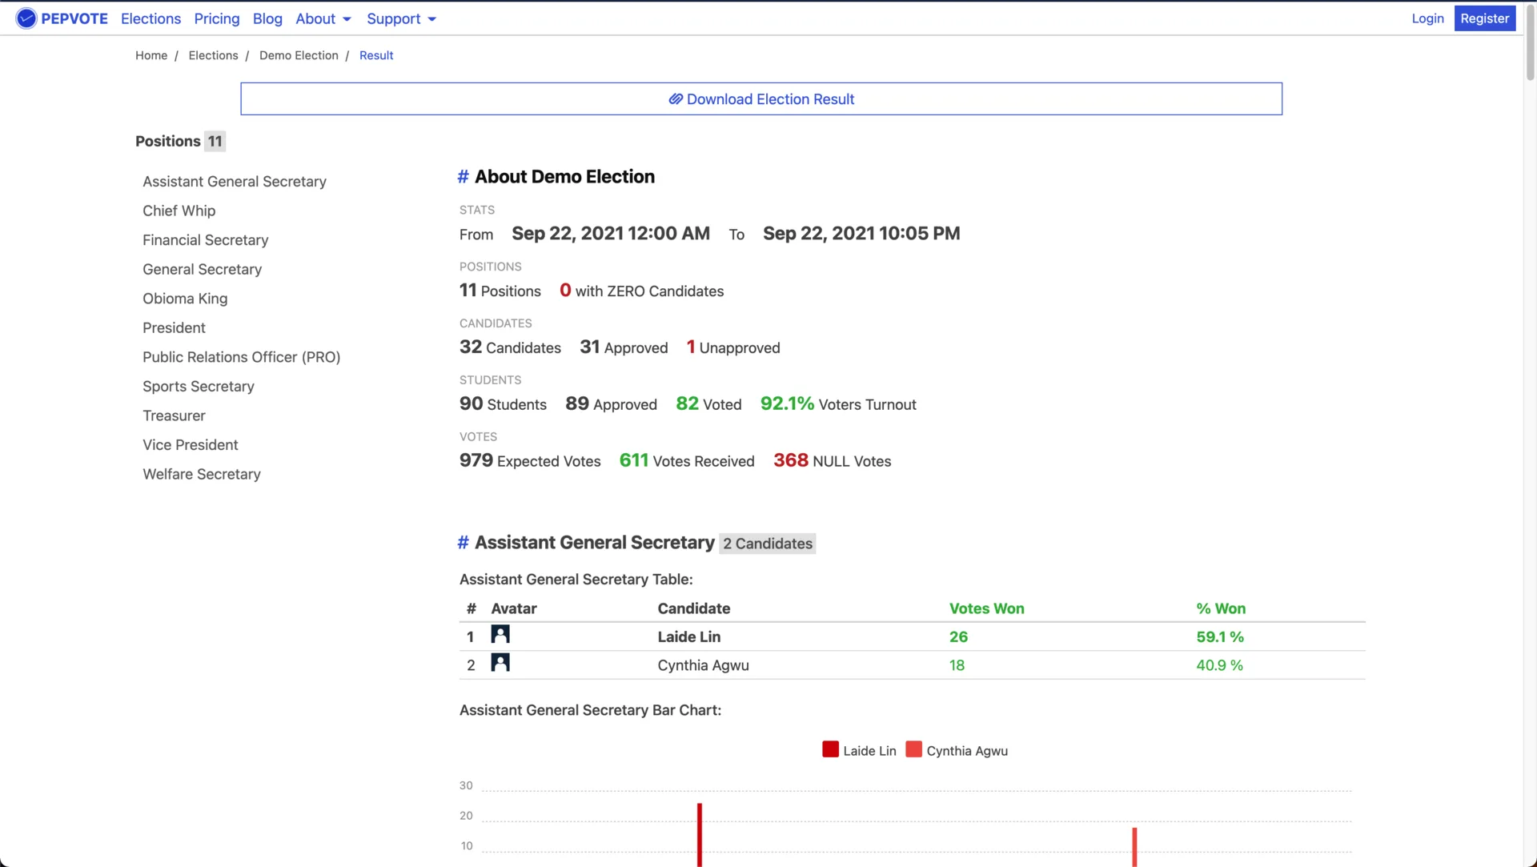Screen dimensions: 1537x867
Task: Select General Secretary in positions list
Action: click(203, 270)
